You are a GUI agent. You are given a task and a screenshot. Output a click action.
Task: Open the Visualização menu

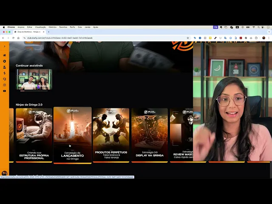coord(40,27)
